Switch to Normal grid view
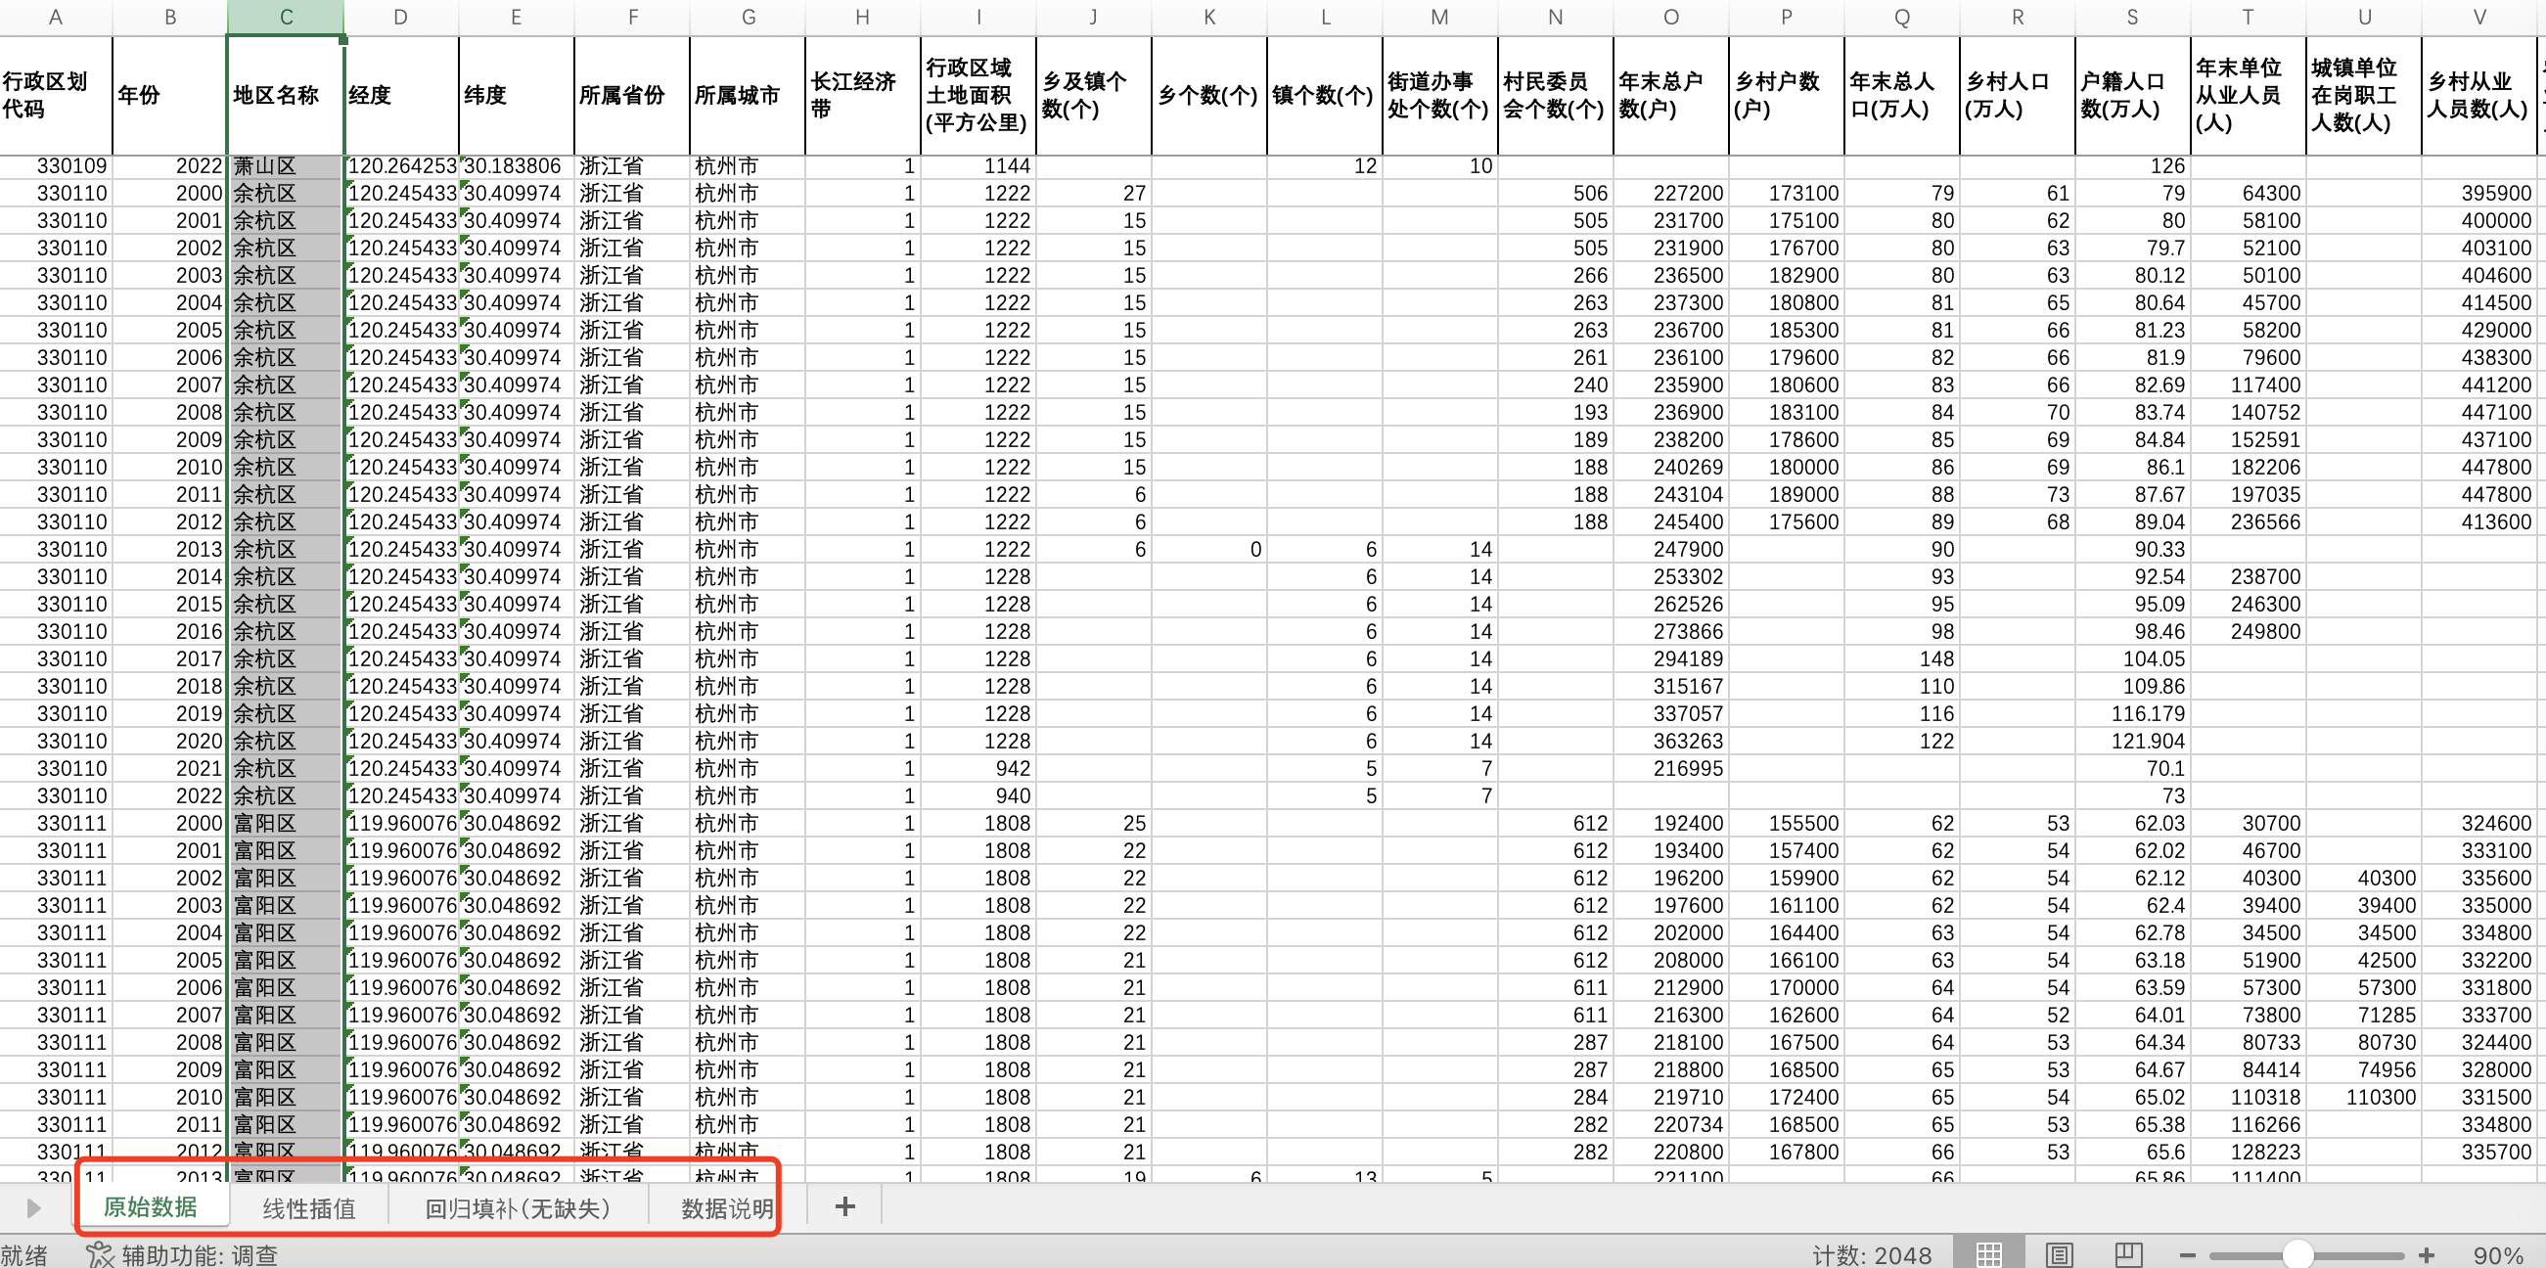The height and width of the screenshot is (1268, 2546). click(1988, 1254)
